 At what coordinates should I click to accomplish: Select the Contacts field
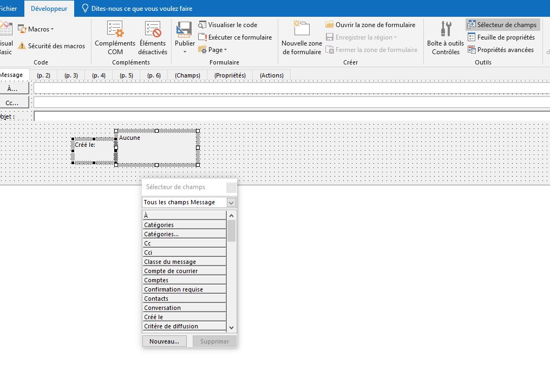(185, 298)
